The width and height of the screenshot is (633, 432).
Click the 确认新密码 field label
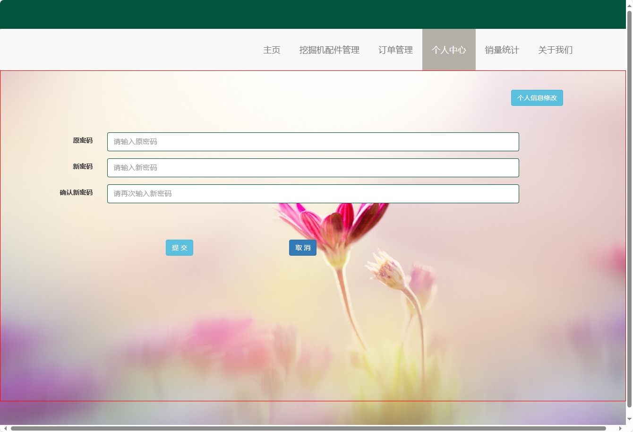coord(76,192)
